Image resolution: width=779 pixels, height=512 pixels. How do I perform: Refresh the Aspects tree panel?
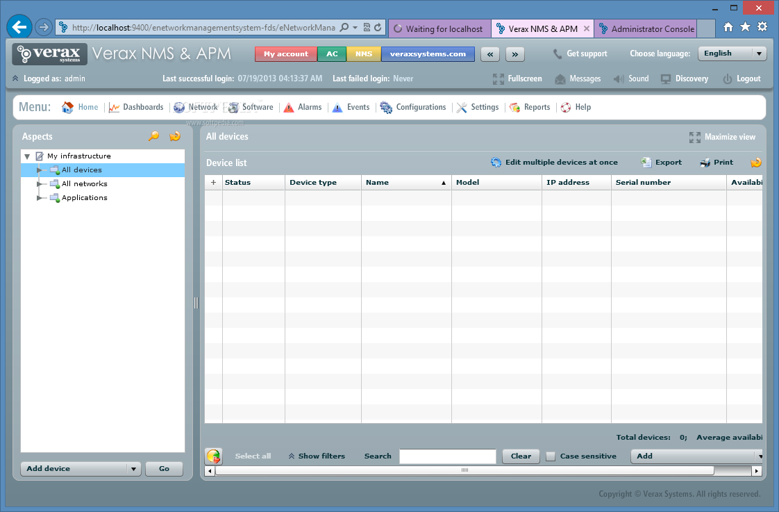(175, 135)
